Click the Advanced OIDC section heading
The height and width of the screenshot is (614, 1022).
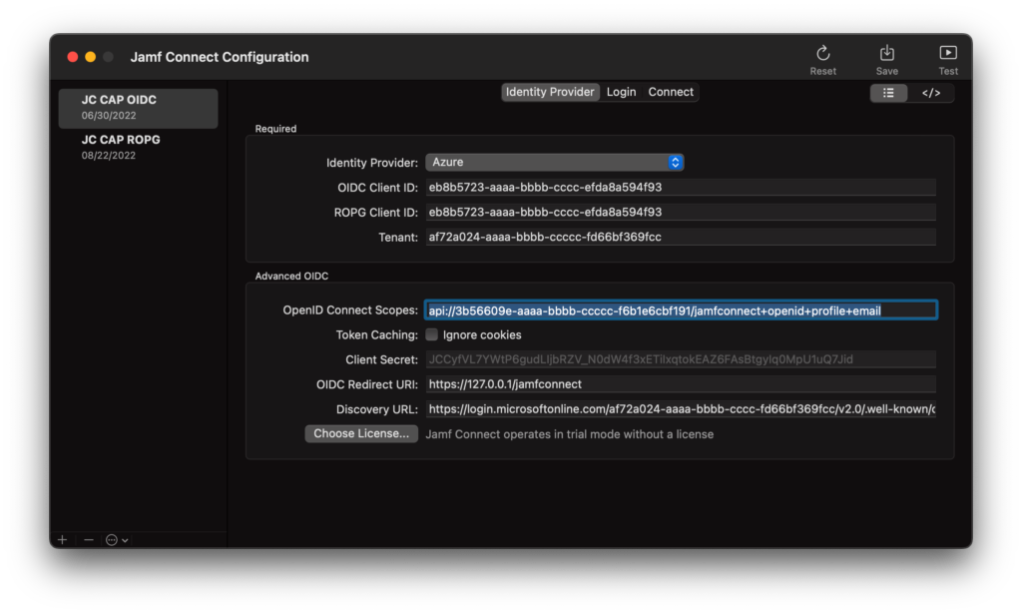(291, 276)
